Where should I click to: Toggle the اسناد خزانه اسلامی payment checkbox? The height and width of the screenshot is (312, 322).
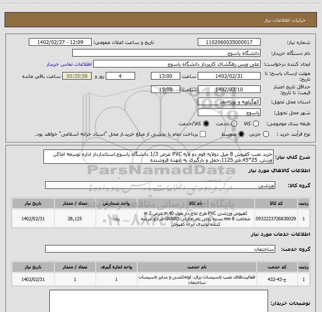[203, 134]
